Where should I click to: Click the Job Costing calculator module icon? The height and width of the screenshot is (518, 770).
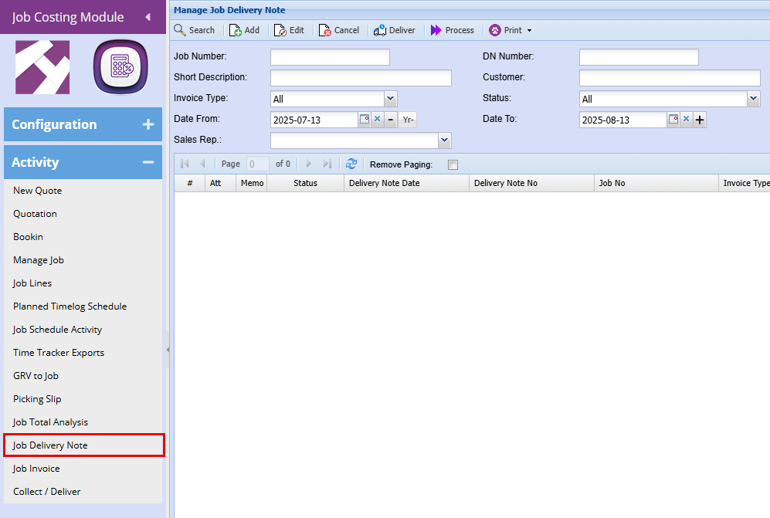[120, 66]
